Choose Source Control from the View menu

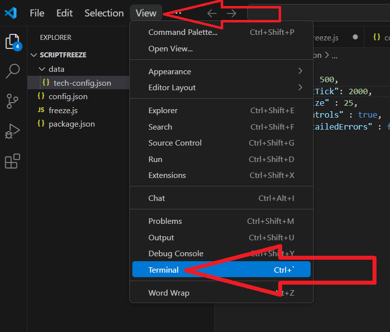click(x=221, y=143)
